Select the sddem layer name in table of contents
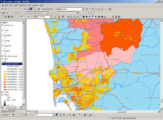163x120 pixels. pos(7,95)
